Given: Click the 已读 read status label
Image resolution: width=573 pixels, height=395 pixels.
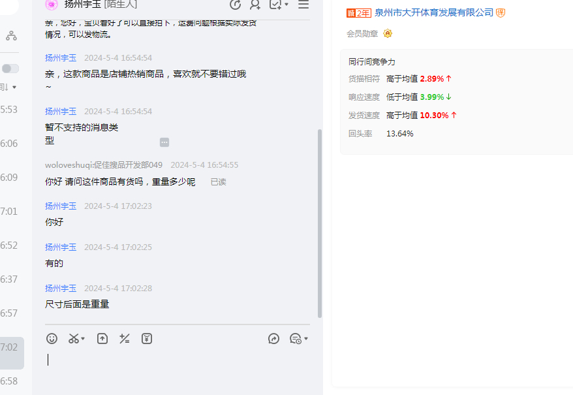Looking at the screenshot, I should pos(219,182).
